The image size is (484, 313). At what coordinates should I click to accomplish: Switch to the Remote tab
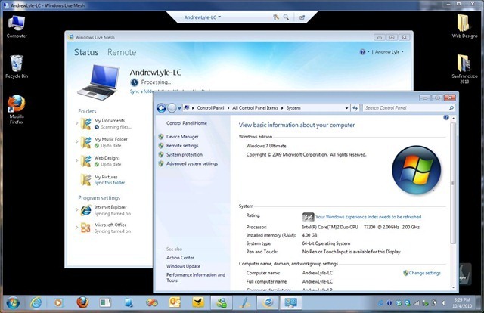122,52
